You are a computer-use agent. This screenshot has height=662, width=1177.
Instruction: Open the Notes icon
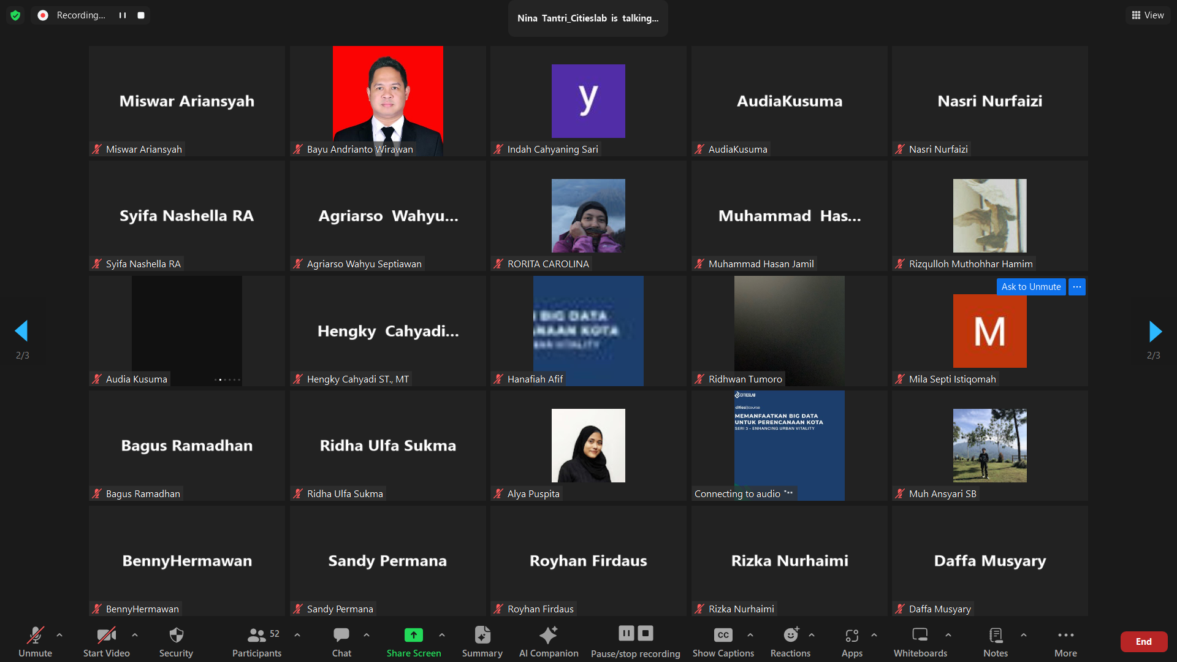pyautogui.click(x=996, y=635)
